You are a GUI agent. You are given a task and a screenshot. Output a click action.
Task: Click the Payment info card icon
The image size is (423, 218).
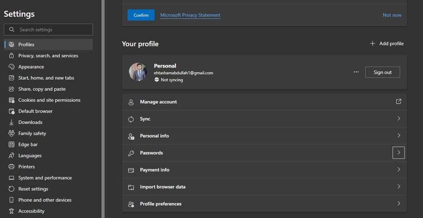coord(131,170)
